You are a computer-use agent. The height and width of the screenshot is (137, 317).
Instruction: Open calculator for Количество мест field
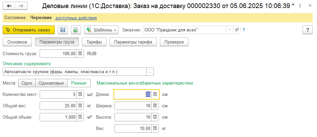pyautogui.click(x=80, y=94)
